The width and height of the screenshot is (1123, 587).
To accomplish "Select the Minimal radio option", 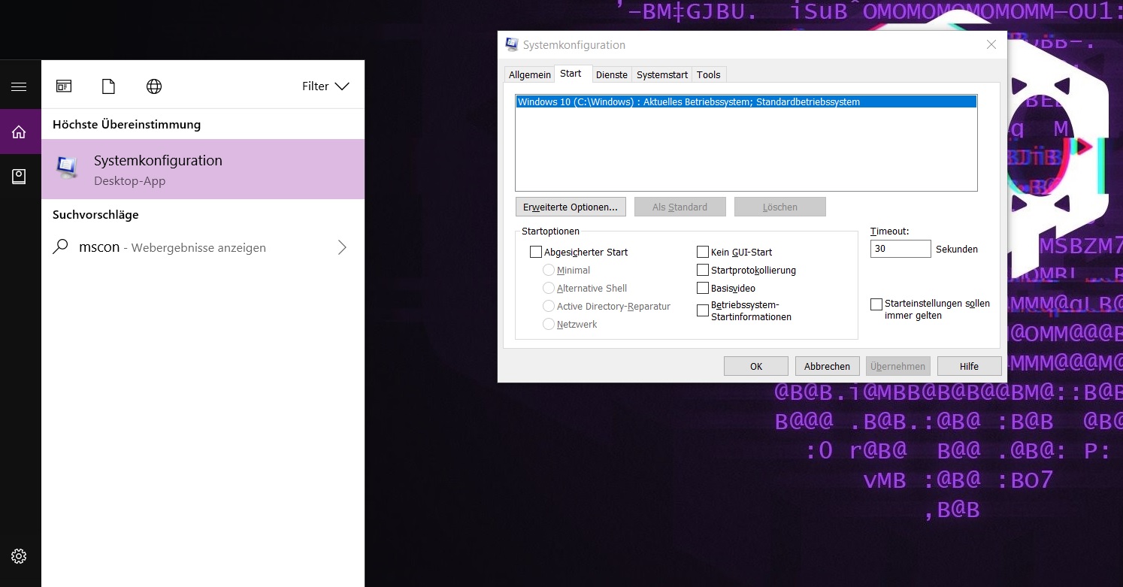I will tap(549, 270).
